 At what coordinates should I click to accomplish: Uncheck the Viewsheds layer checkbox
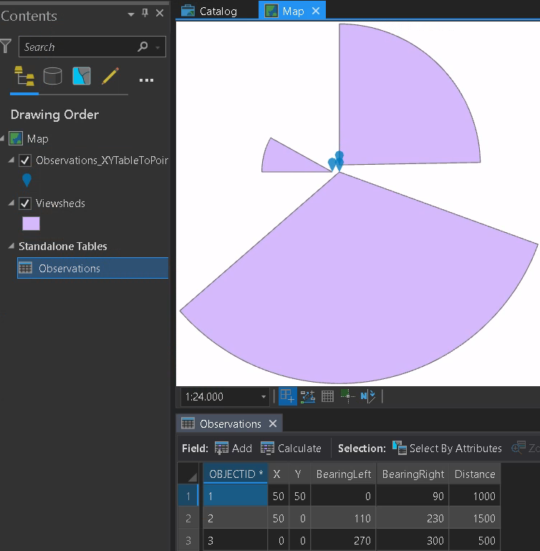point(25,203)
